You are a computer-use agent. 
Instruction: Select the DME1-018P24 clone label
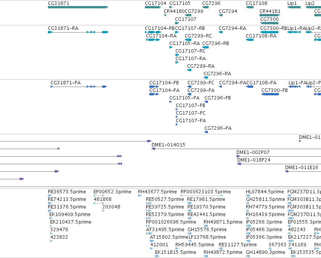pyautogui.click(x=253, y=160)
